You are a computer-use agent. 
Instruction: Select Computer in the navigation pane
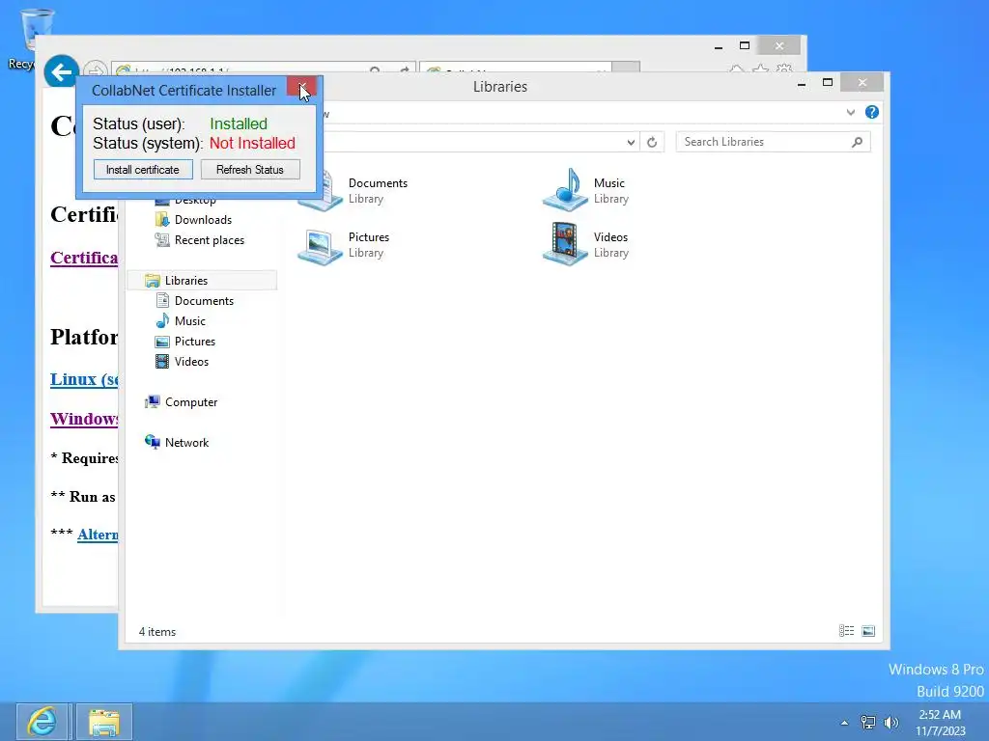tap(191, 402)
